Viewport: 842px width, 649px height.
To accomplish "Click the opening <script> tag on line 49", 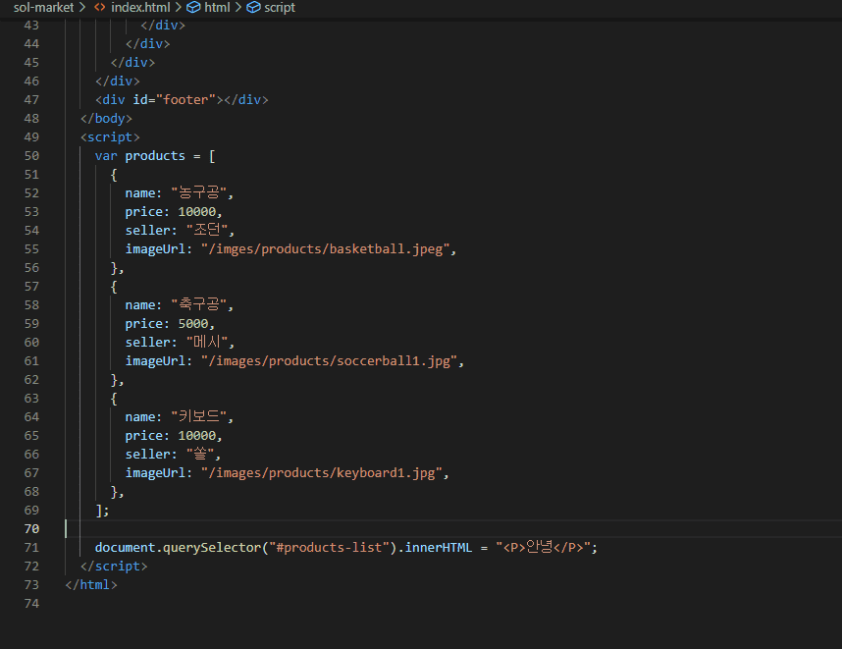I will pos(110,137).
